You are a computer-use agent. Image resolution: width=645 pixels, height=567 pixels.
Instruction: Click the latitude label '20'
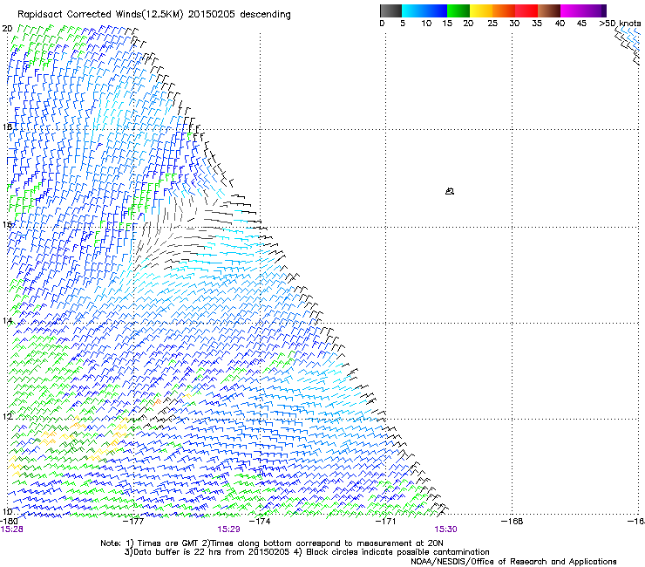pyautogui.click(x=7, y=29)
